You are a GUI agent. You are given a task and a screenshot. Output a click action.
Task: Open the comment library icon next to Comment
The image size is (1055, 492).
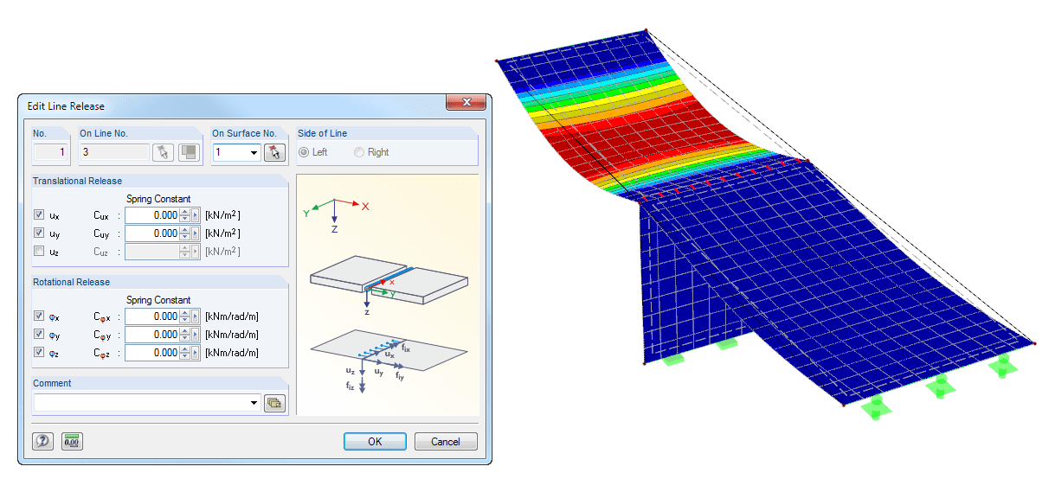click(x=275, y=402)
